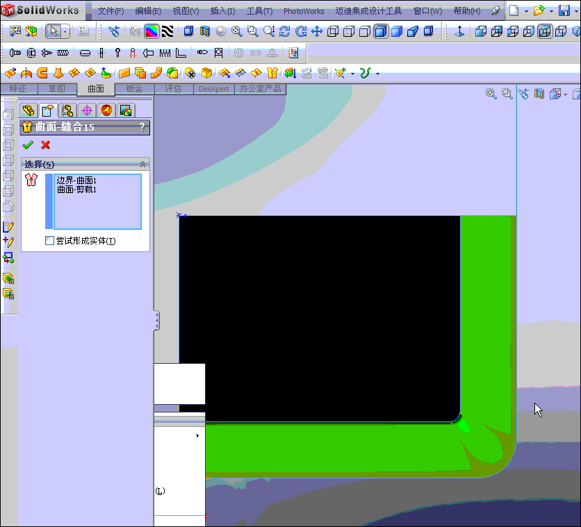Open the Save icon dropdown arrow

click(576, 11)
